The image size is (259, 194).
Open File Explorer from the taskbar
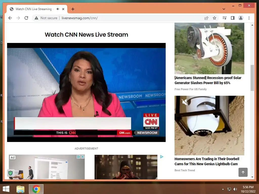point(20,189)
